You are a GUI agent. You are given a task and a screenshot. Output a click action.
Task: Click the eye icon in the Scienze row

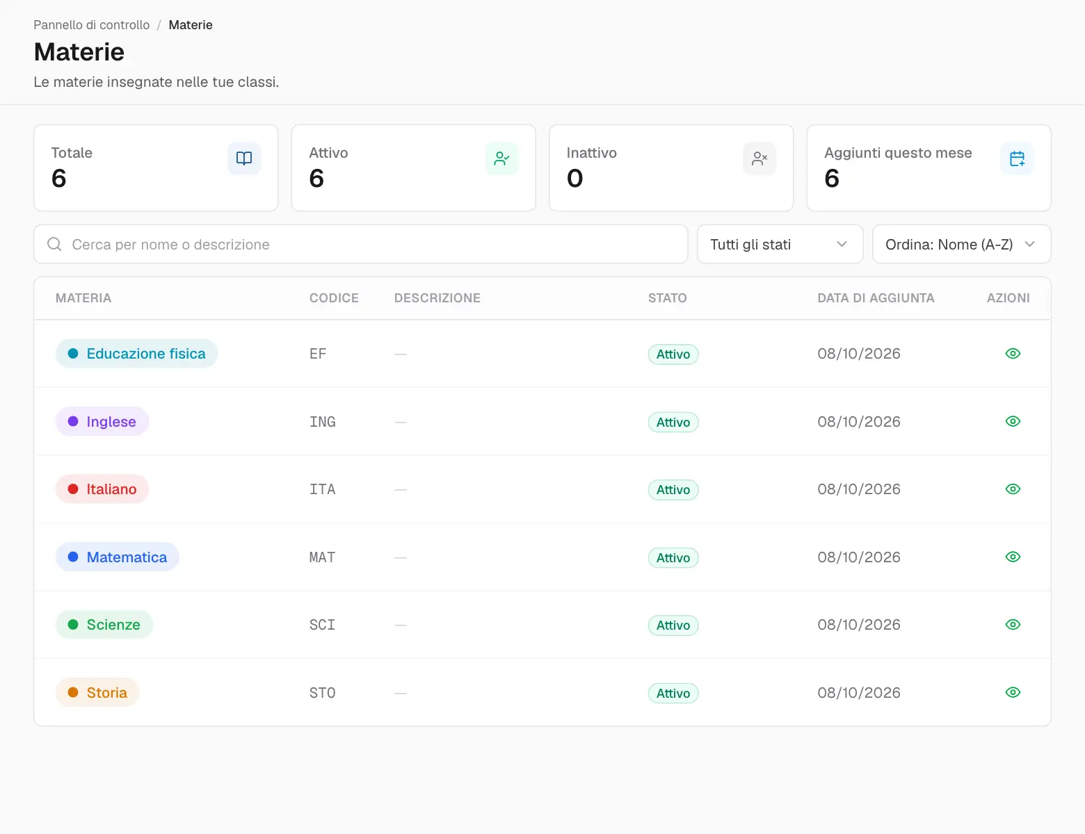coord(1013,625)
